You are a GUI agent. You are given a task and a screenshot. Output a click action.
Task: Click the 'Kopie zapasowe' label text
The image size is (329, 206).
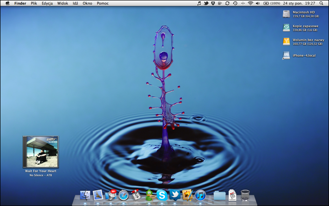tap(306, 26)
